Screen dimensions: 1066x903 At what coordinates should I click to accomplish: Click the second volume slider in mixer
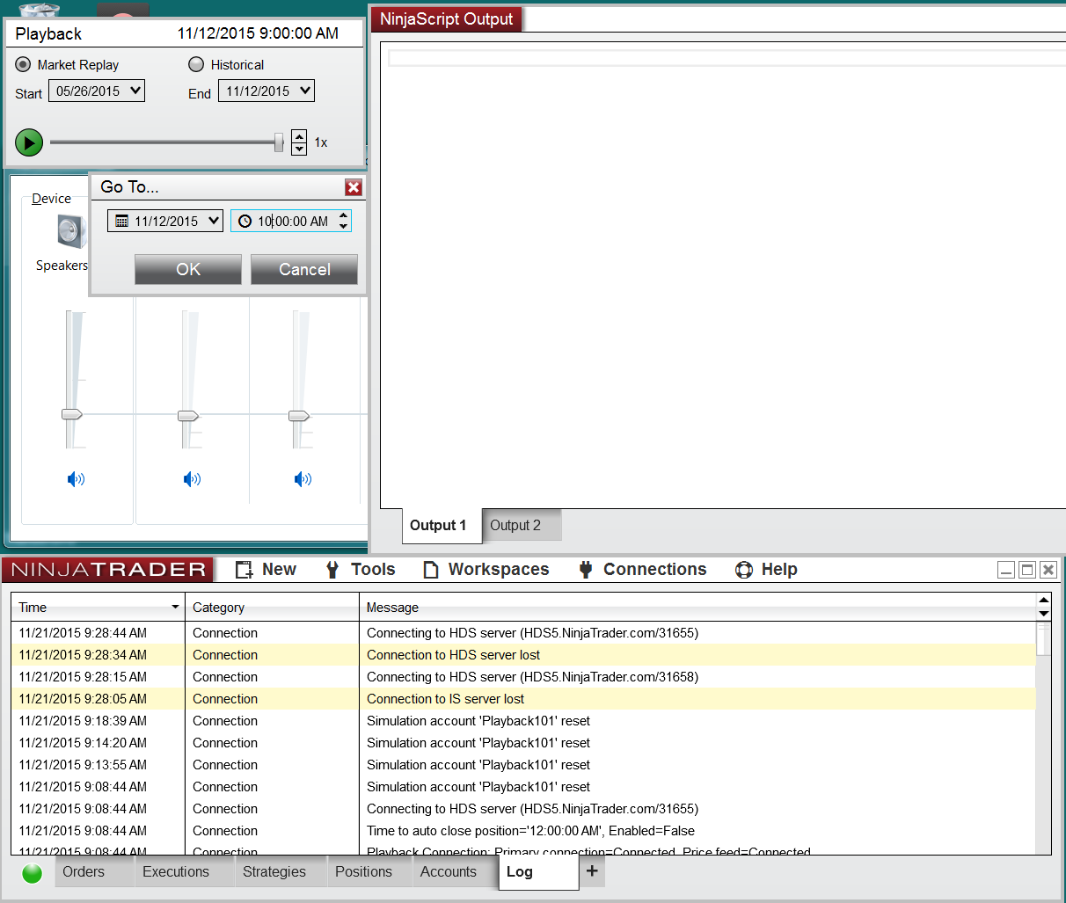click(x=188, y=415)
